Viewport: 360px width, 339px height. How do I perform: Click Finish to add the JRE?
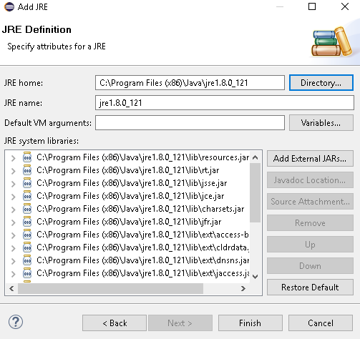(x=250, y=323)
